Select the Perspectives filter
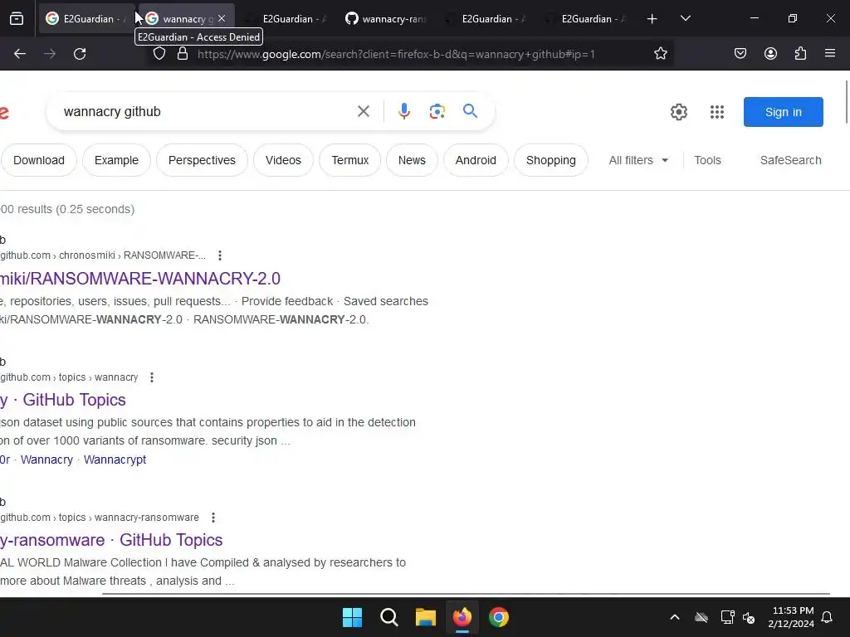The width and height of the screenshot is (850, 637). [x=202, y=160]
